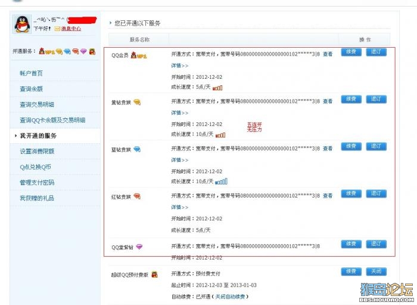Click the yellow diamond icon in the 开通服务 row

click(59, 51)
